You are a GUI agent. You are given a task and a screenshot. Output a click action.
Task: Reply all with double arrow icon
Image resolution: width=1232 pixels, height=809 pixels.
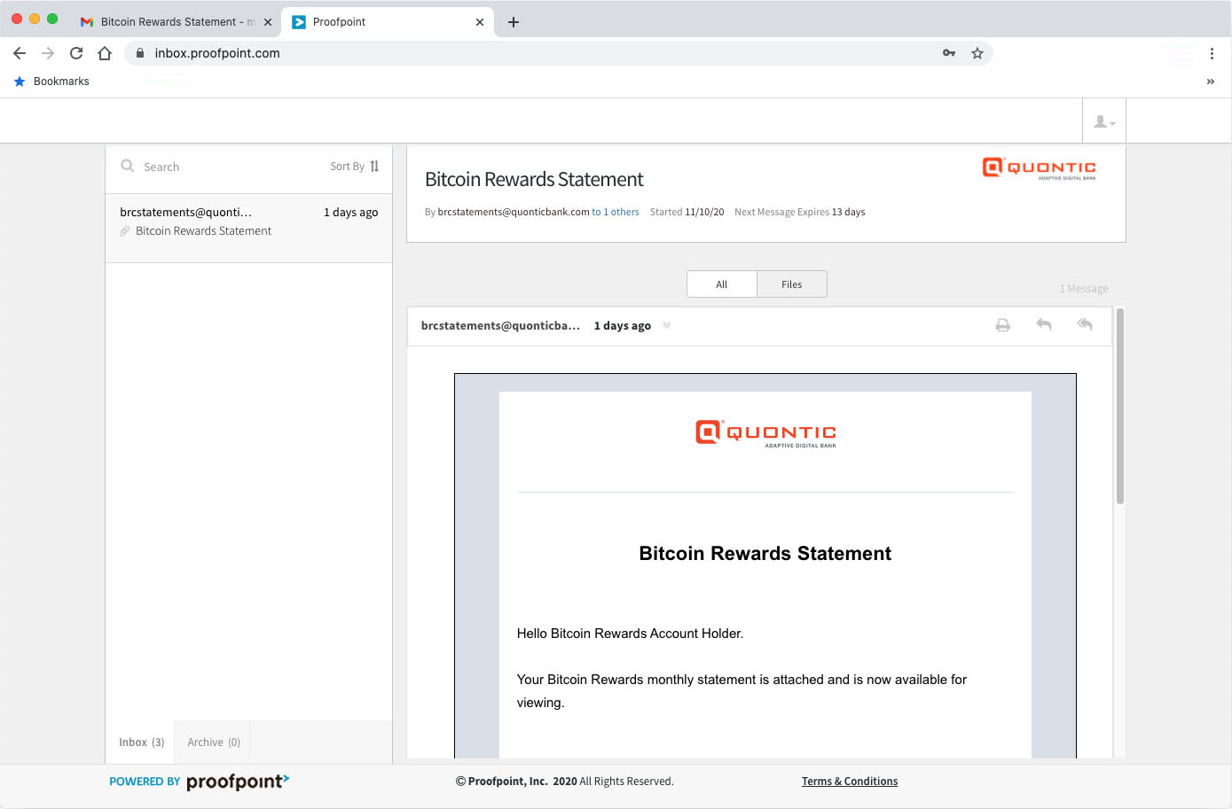coord(1085,324)
